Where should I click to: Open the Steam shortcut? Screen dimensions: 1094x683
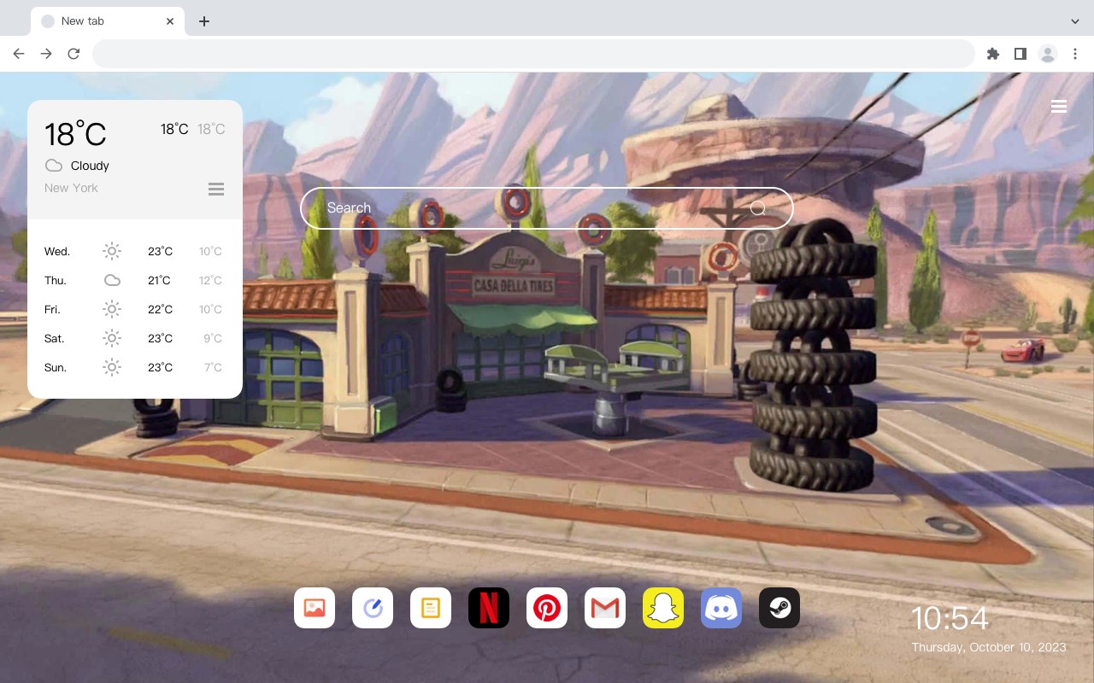[779, 608]
